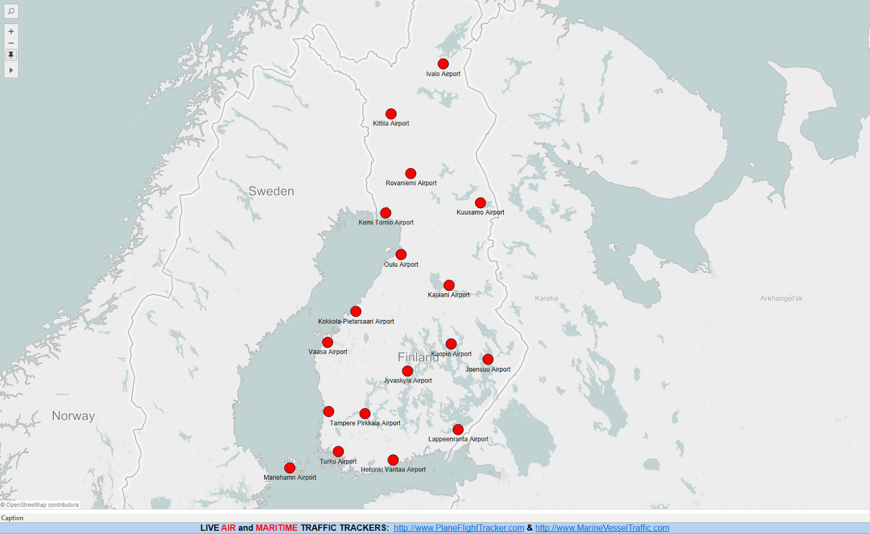Image resolution: width=870 pixels, height=534 pixels.
Task: Click the Rovaniemi Airport marker
Action: click(411, 173)
